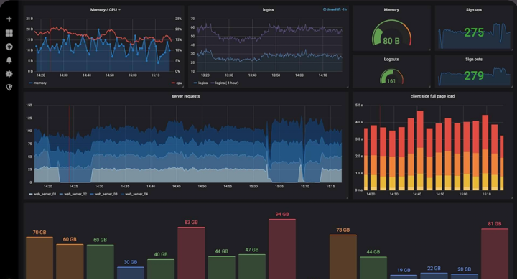
Task: Expand the Memory / CPU panel title dropdown
Action: (106, 10)
